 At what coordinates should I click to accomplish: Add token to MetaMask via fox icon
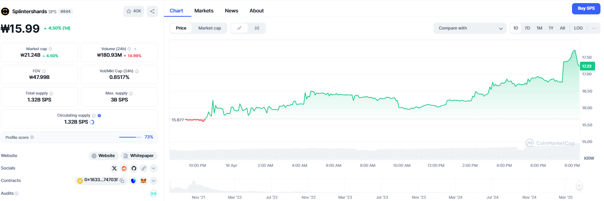pos(144,181)
